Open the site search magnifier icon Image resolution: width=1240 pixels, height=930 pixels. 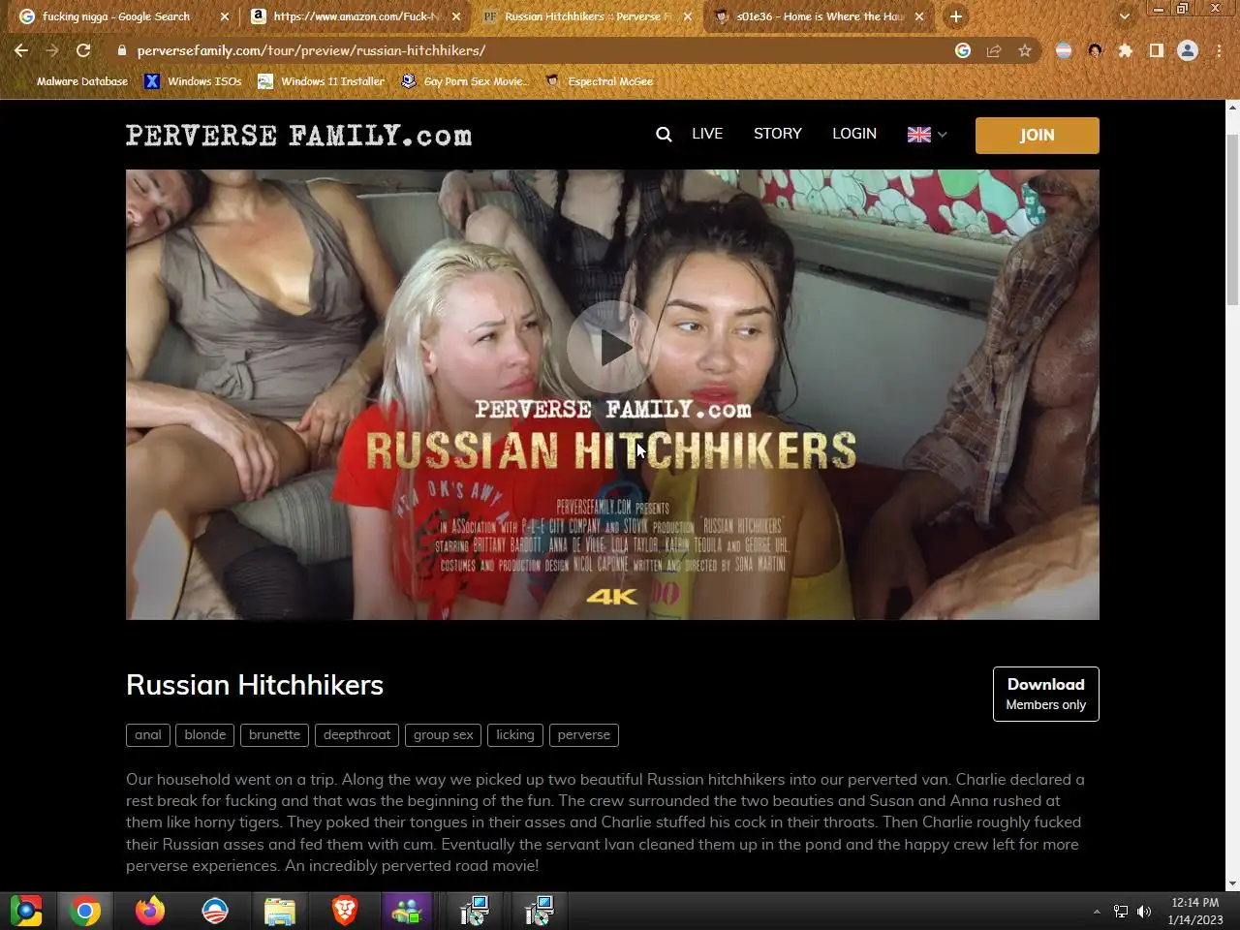click(664, 135)
